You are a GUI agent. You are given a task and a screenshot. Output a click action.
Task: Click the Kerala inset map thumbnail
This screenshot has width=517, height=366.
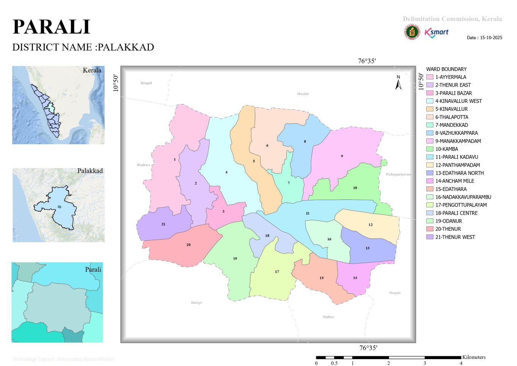tap(58, 105)
